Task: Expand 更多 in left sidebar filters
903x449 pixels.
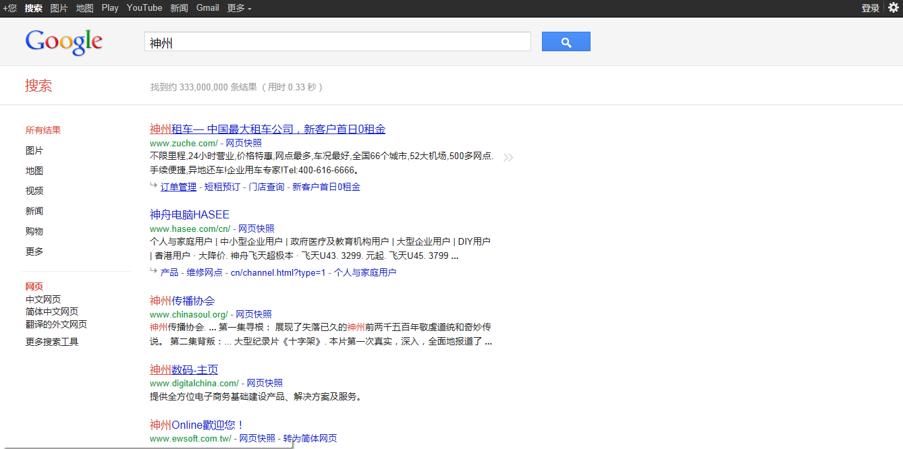Action: (x=34, y=251)
